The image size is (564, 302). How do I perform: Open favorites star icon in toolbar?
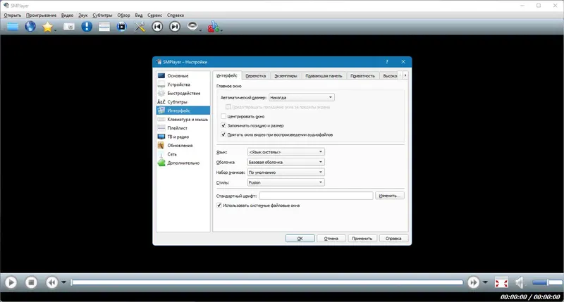47,27
